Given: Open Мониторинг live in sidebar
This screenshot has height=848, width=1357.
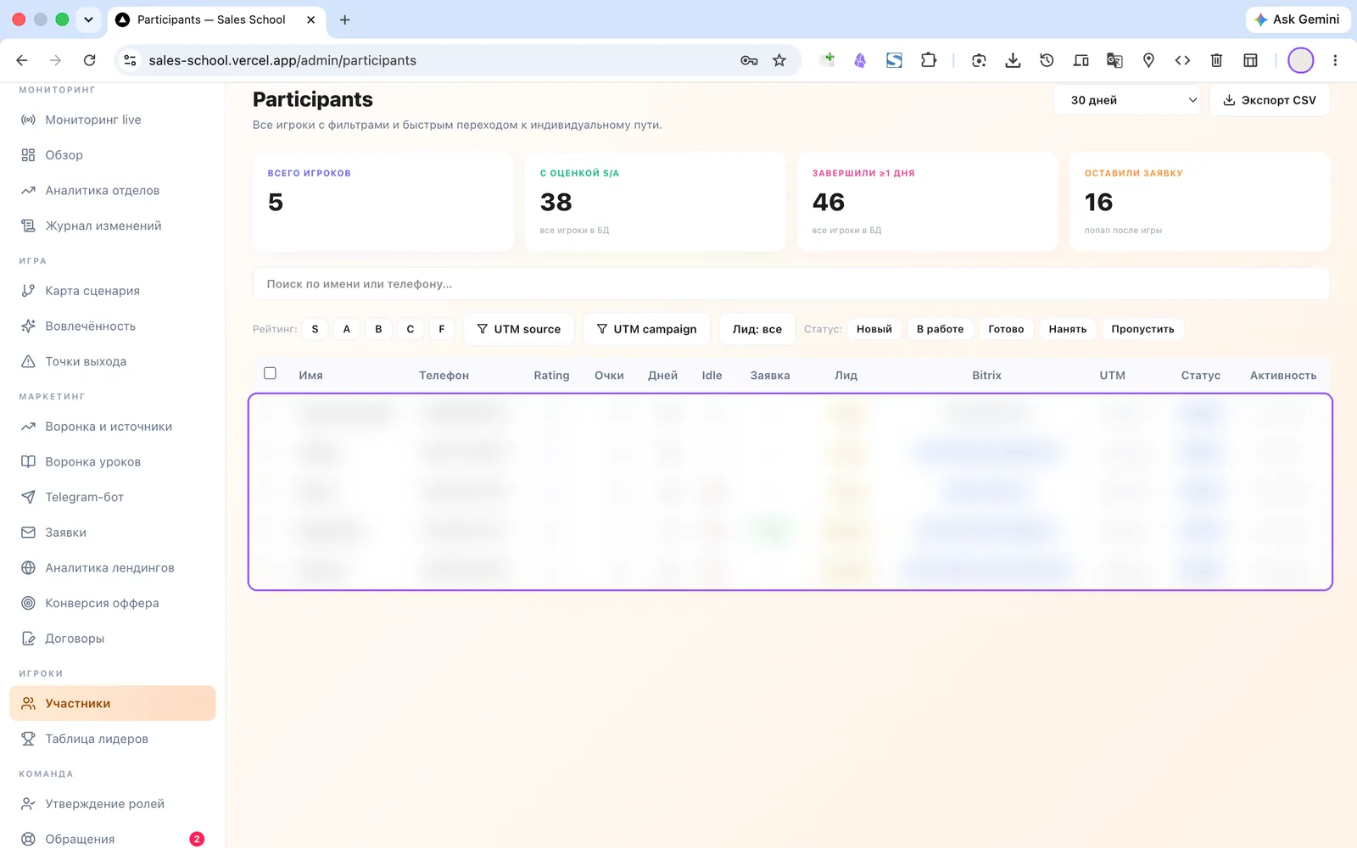Looking at the screenshot, I should [x=93, y=120].
